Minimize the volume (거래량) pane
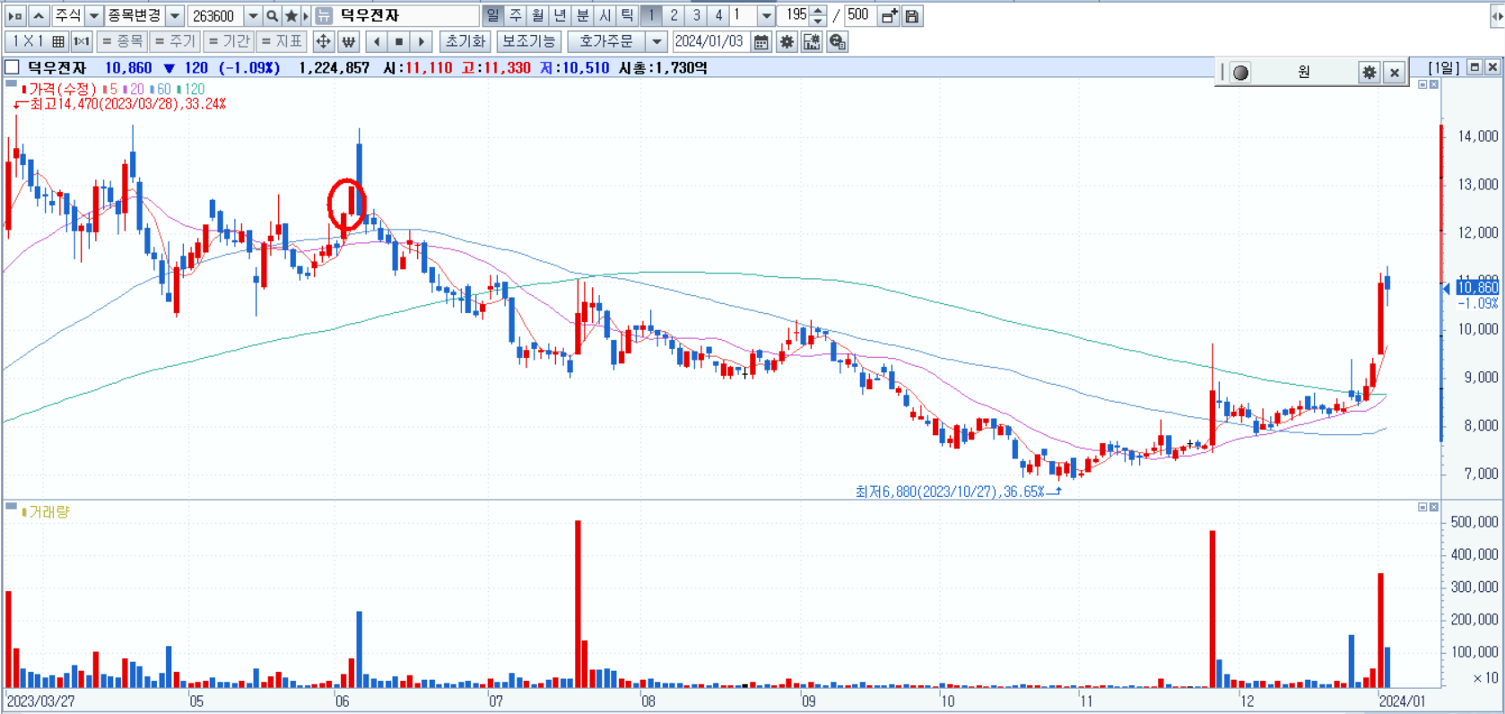Screen dimensions: 1505x714 pos(1422,508)
